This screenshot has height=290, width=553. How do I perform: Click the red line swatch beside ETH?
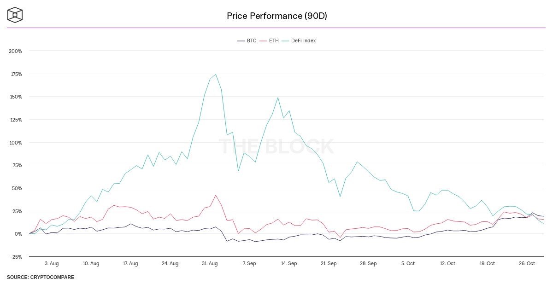(x=263, y=41)
